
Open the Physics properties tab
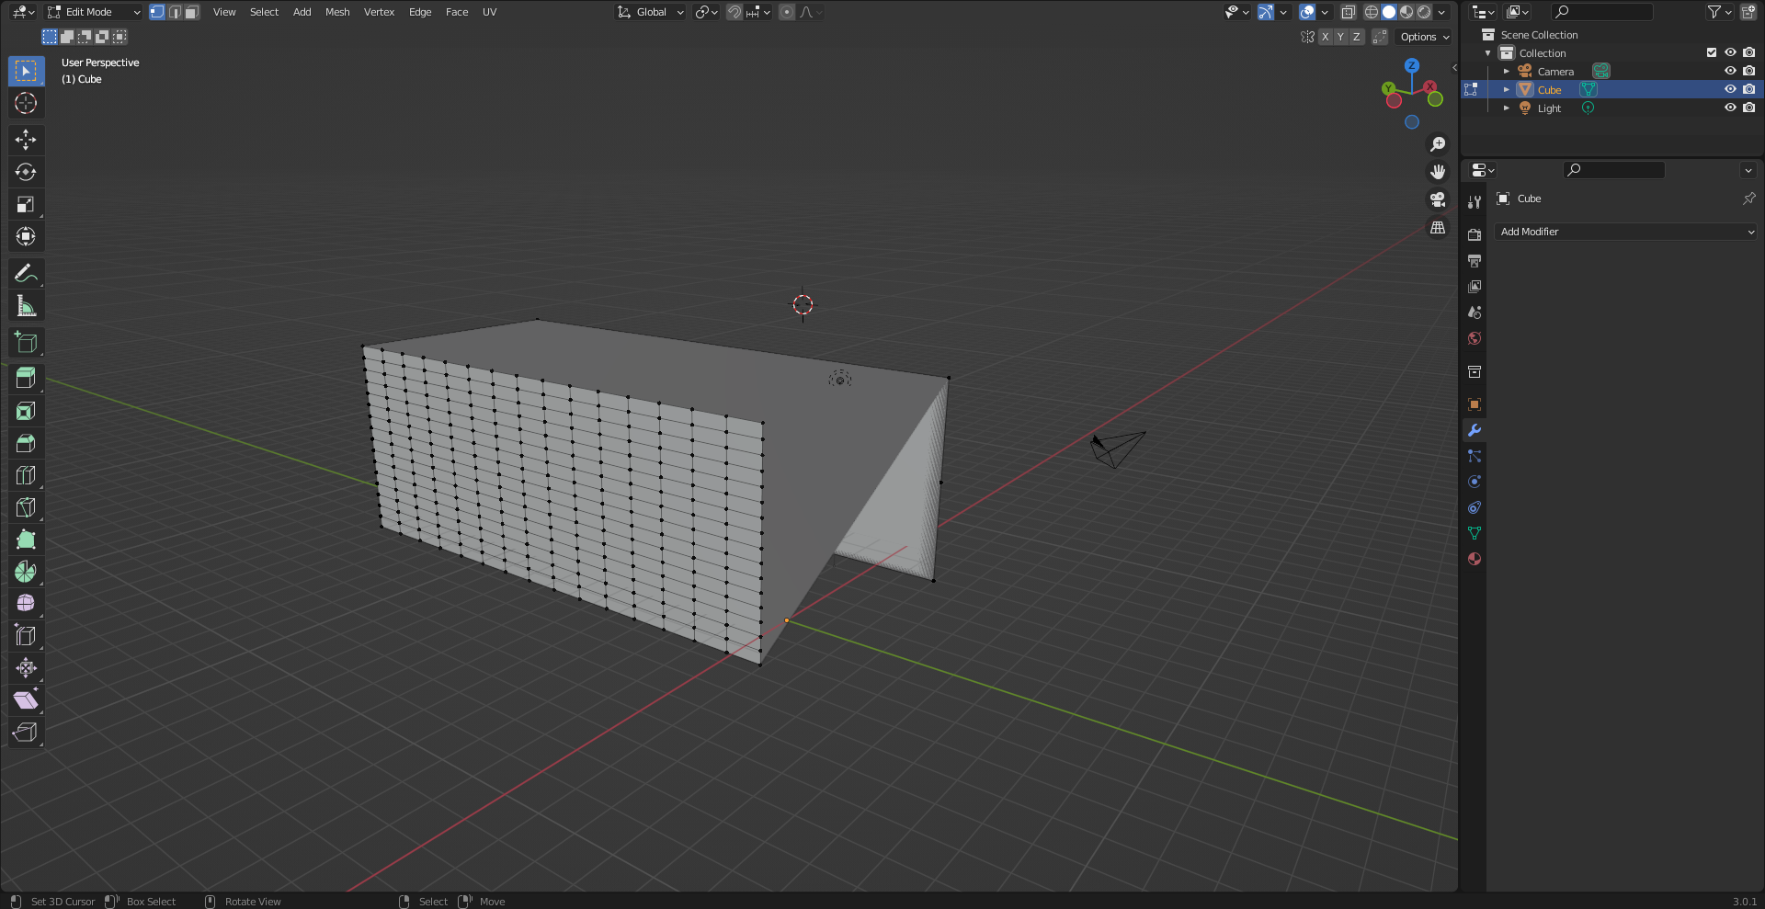pos(1475,482)
